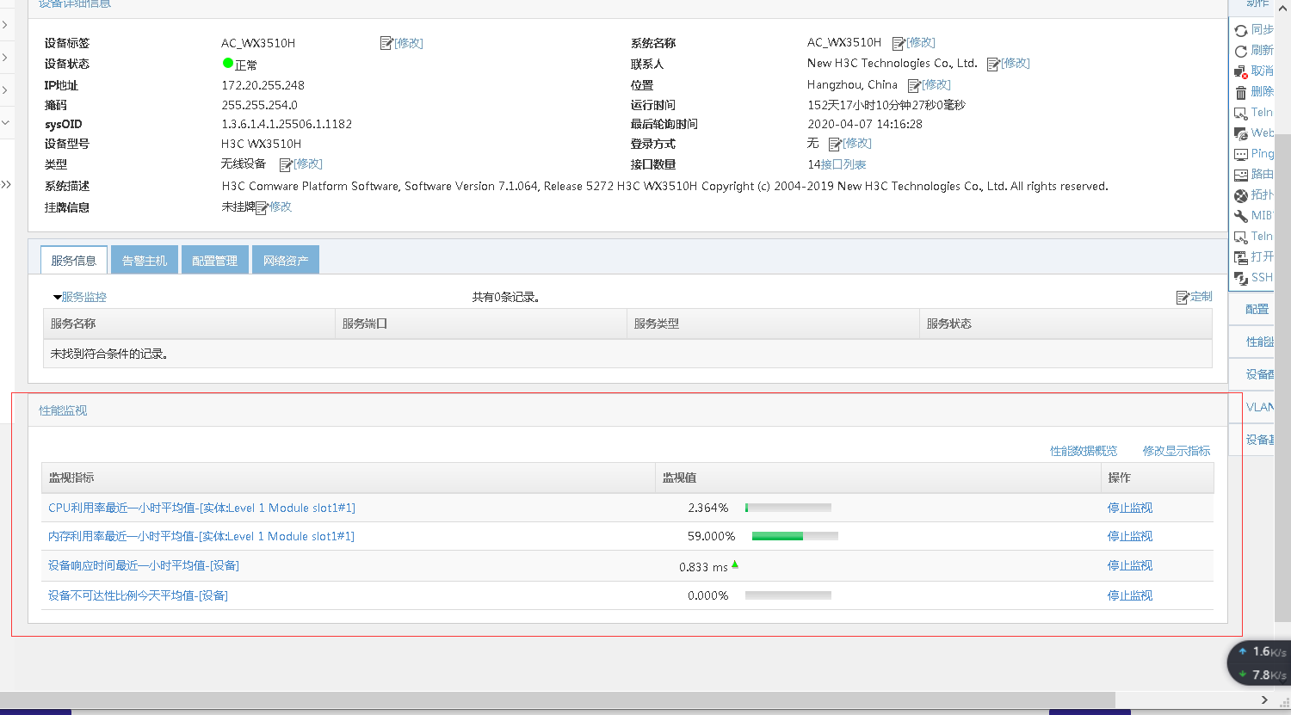Click edit icon beside 设备标签 value
1291x715 pixels.
(x=386, y=43)
